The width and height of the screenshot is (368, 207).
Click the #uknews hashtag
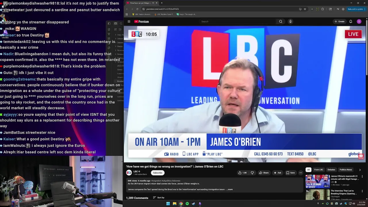tap(176, 181)
